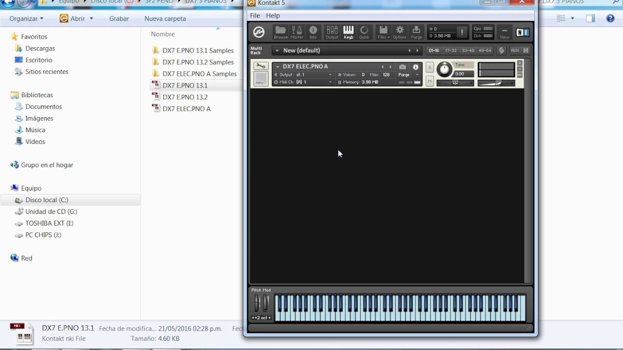Open DX7 ELEC.PNO A instrument dropdown
Screen dimensions: 623x350
[x=277, y=67]
